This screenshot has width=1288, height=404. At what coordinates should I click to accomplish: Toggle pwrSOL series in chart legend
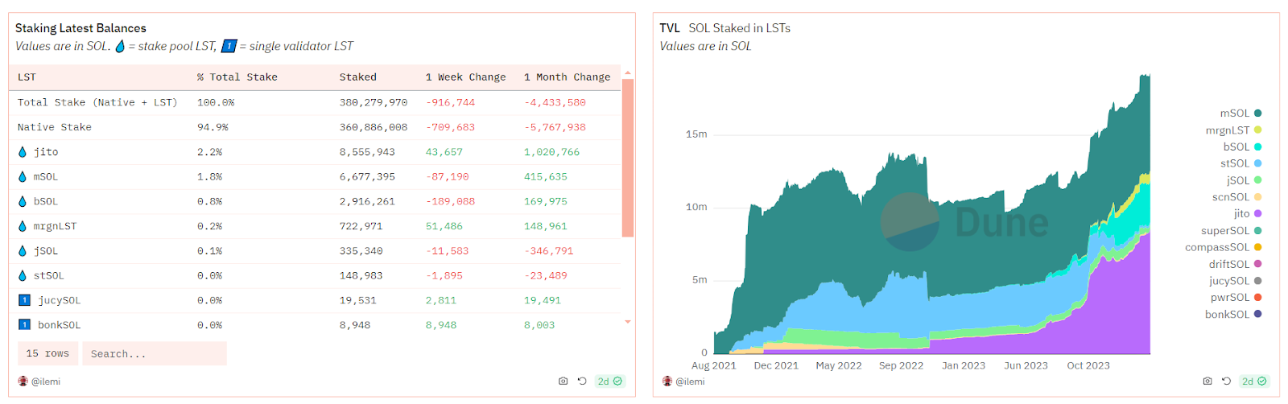coord(1236,298)
